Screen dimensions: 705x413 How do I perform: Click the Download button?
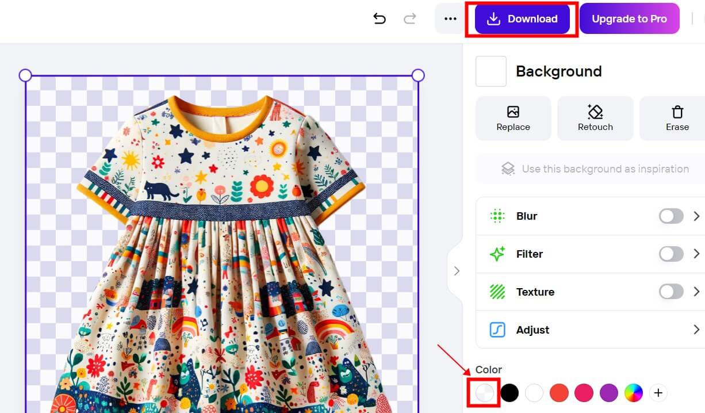point(522,18)
